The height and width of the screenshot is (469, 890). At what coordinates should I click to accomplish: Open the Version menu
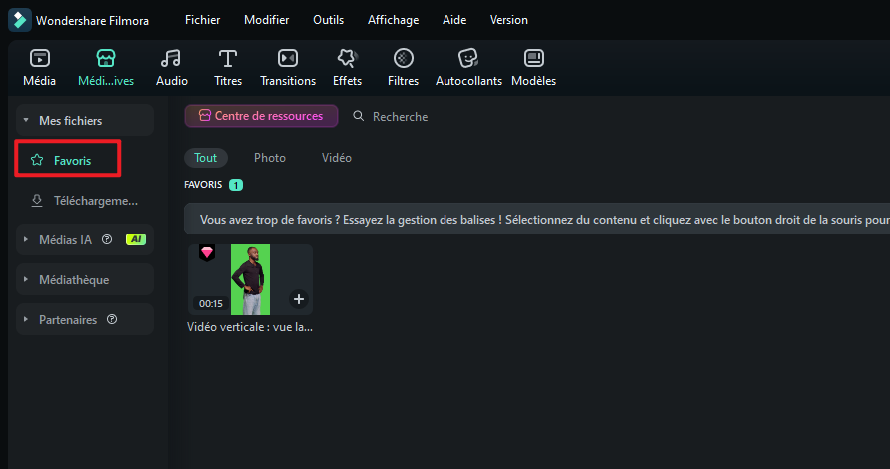pyautogui.click(x=509, y=20)
